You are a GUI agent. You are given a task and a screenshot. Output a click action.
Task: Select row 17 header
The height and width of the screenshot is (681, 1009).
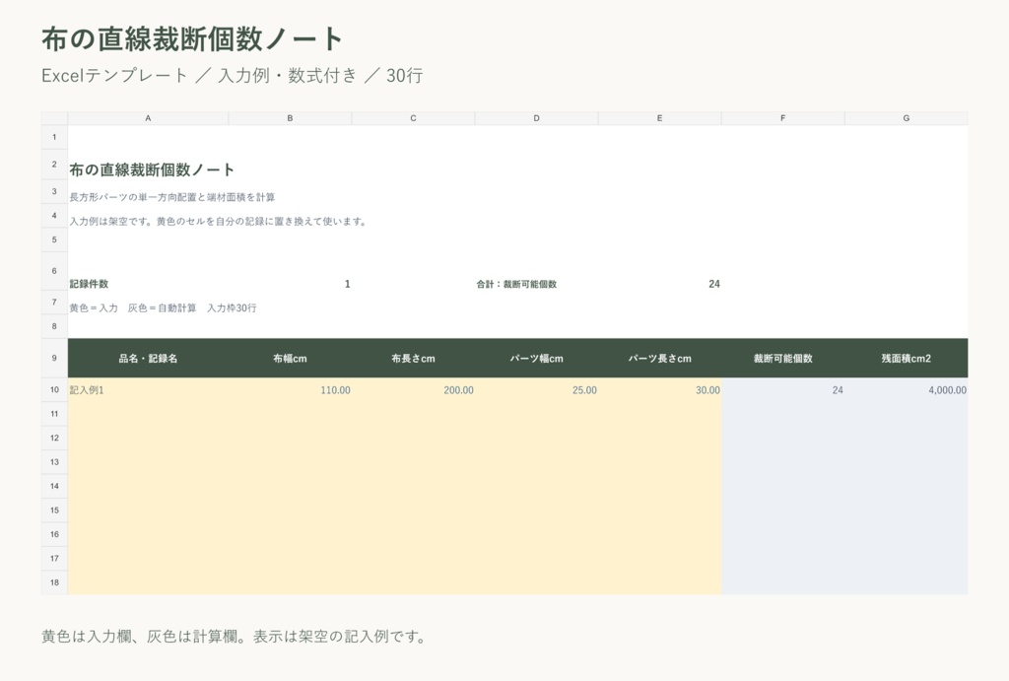tap(55, 559)
